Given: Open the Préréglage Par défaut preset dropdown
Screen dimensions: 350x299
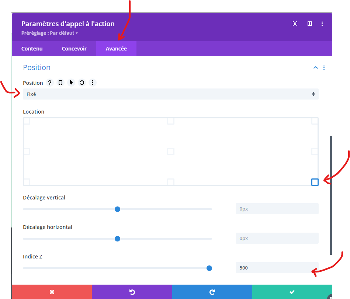Looking at the screenshot, I should click(x=50, y=33).
